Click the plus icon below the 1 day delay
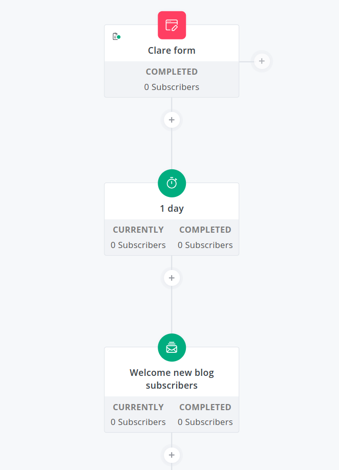 point(172,278)
